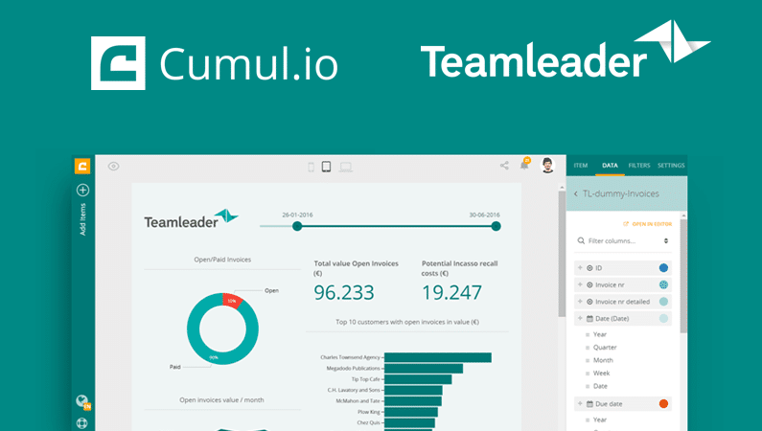Select the Week level under Date (Date)

pos(601,374)
